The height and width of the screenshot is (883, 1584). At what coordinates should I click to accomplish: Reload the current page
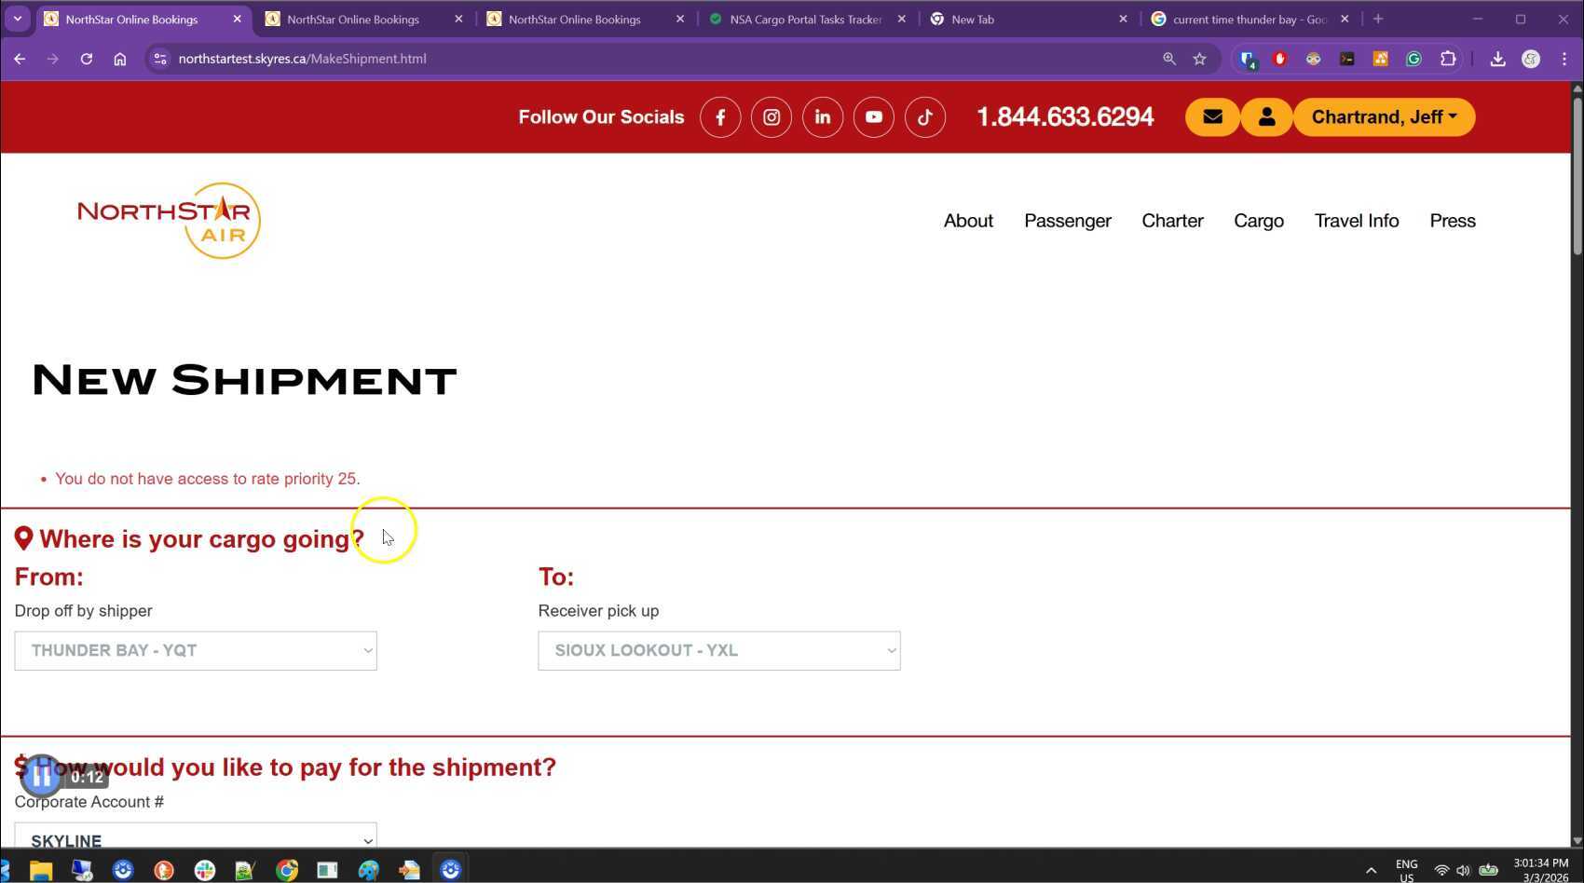coord(87,59)
